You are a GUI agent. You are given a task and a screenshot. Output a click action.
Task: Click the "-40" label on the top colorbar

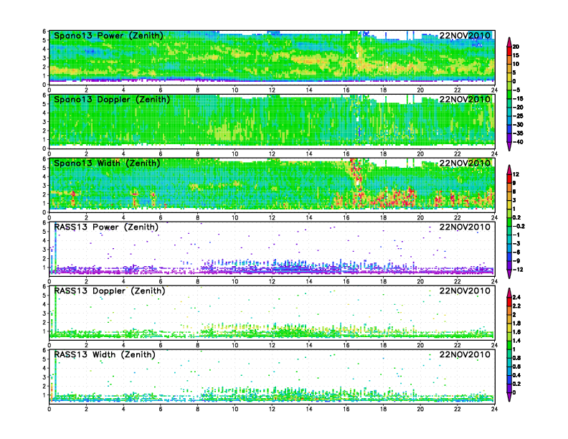coord(518,142)
